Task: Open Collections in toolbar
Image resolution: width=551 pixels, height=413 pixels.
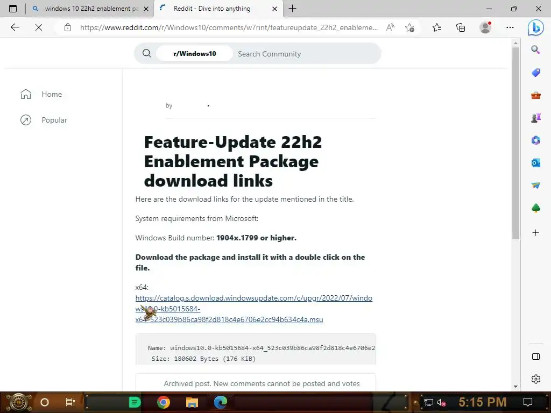Action: (x=461, y=27)
